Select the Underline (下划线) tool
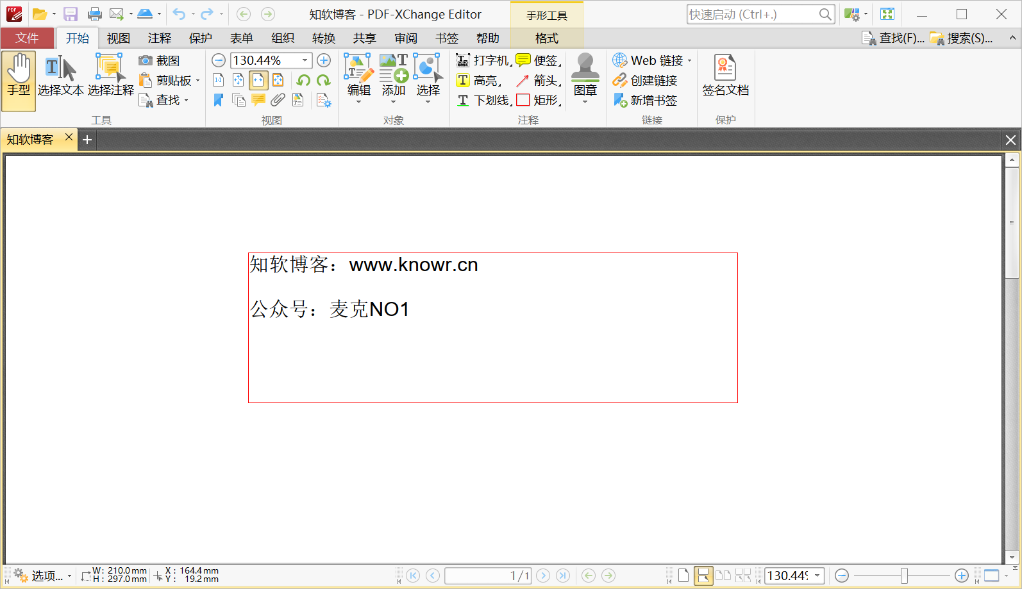The width and height of the screenshot is (1022, 589). [x=483, y=100]
